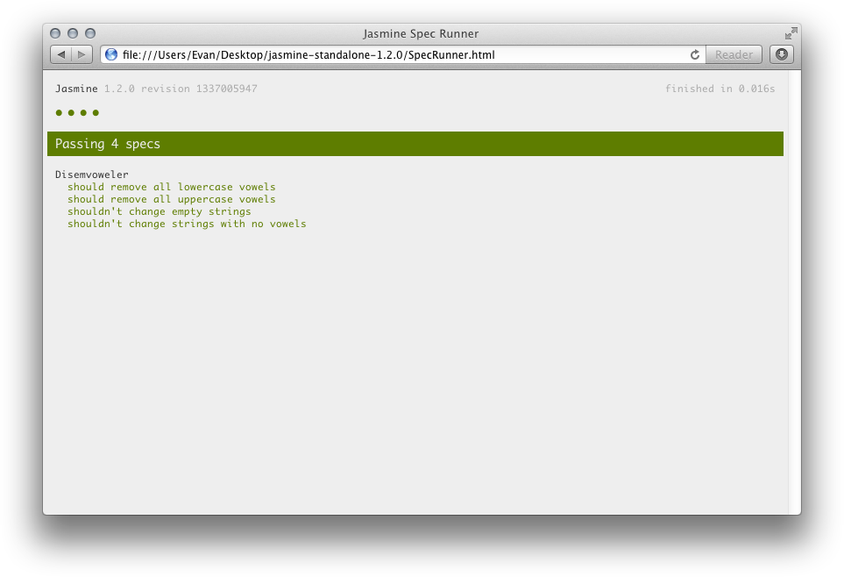The width and height of the screenshot is (844, 577).
Task: Click the fourth green passing spec dot
Action: pos(96,112)
